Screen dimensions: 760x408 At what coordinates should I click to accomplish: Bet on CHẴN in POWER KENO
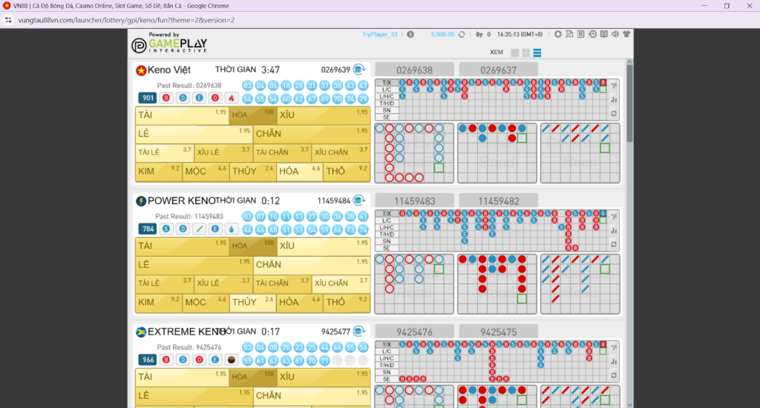[x=312, y=265]
